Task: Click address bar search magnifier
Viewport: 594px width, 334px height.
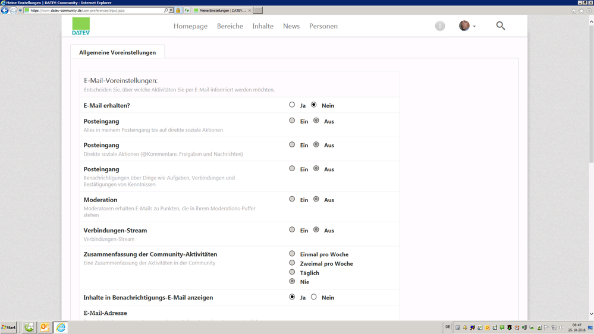Action: [165, 10]
